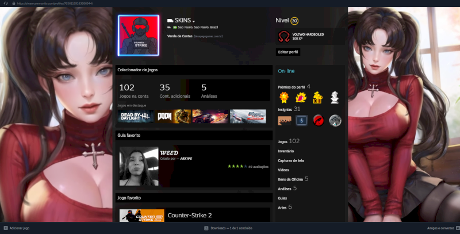The image size is (460, 234).
Task: Click the Jogo favorito header
Action: tap(194, 198)
